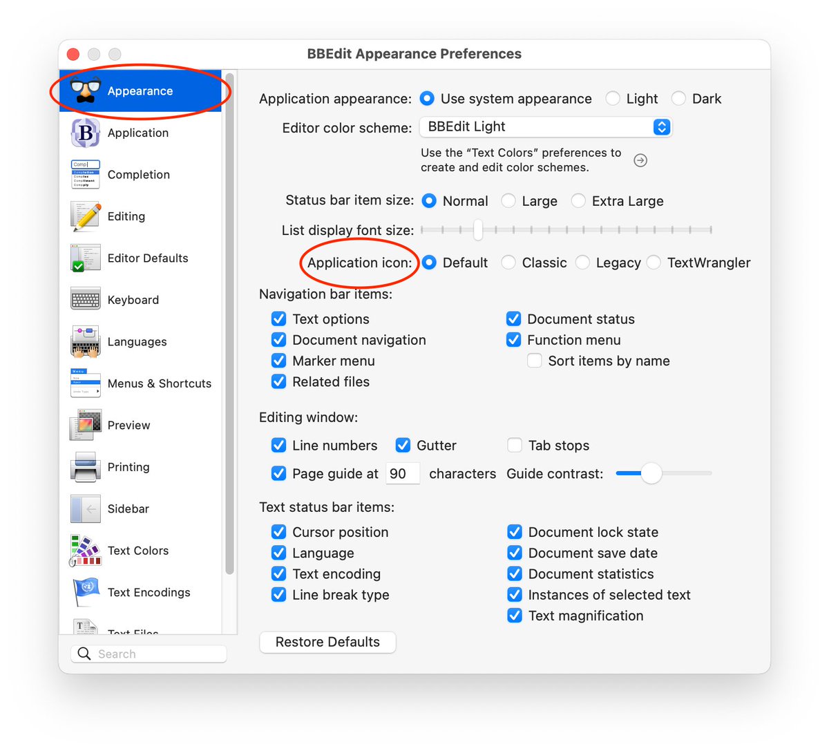
Task: Switch to the Editing pane
Action: 141,216
